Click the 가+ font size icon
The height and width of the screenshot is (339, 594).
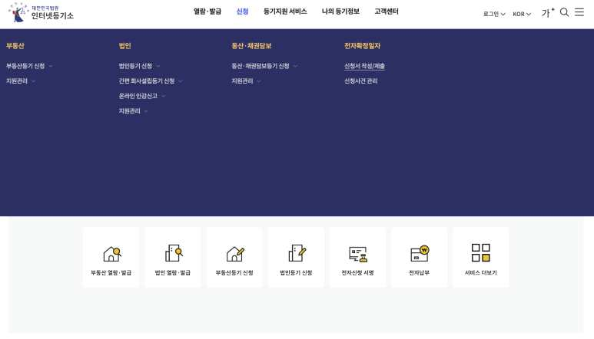click(x=548, y=13)
